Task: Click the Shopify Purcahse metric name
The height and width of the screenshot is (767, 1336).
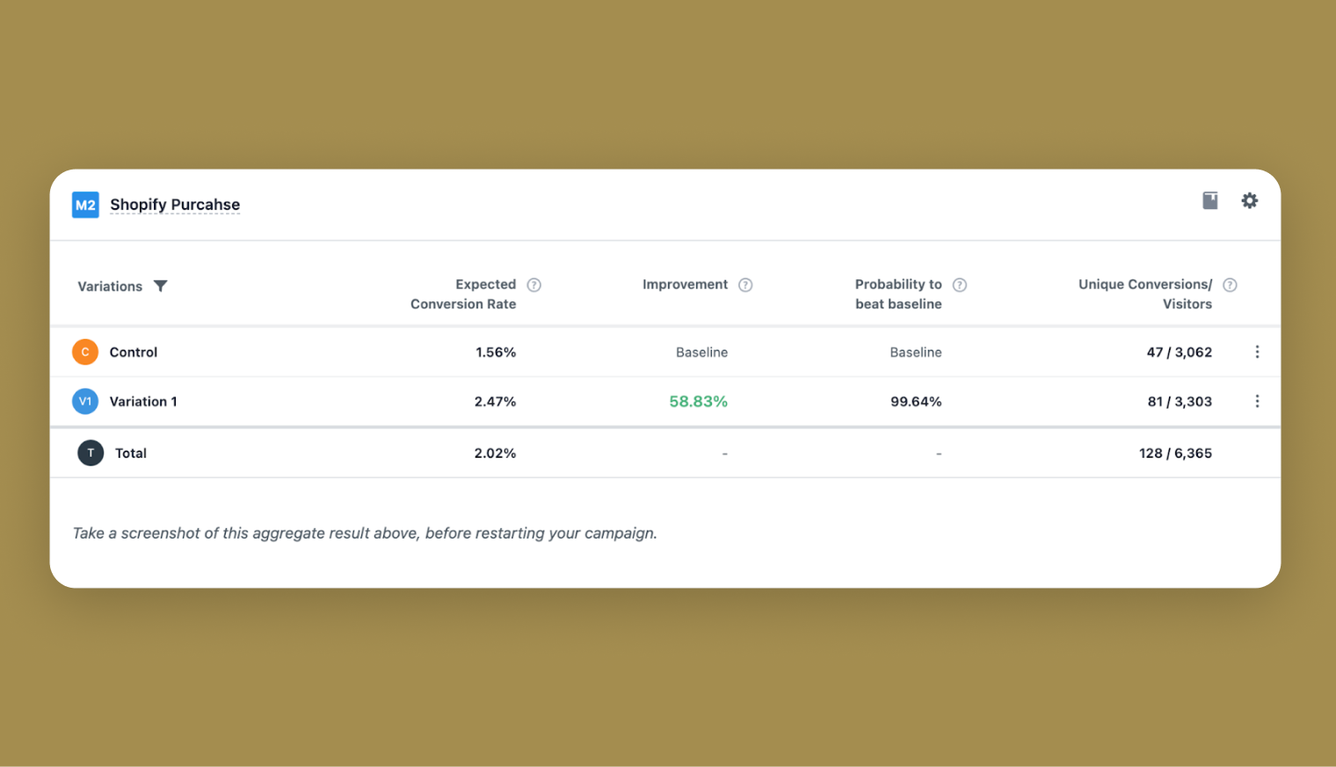Action: click(x=175, y=205)
